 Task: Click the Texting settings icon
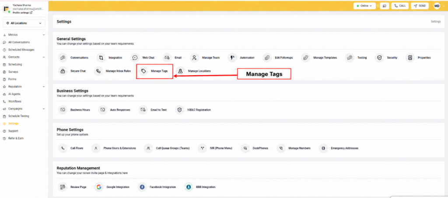point(350,58)
